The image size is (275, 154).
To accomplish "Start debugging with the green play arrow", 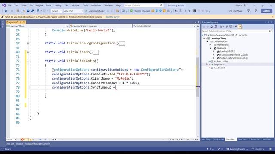I will [x=86, y=11].
